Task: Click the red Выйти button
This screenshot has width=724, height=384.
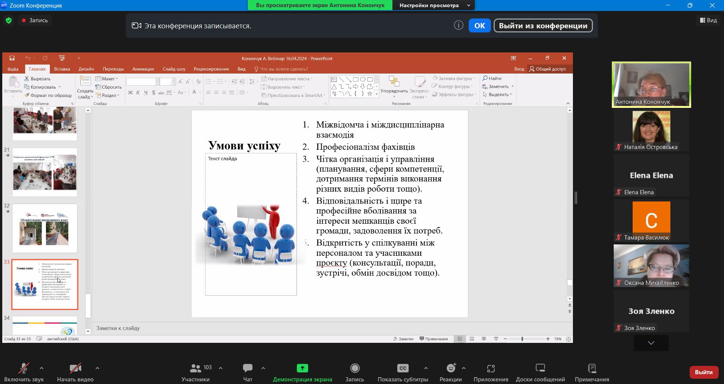Action: point(703,372)
